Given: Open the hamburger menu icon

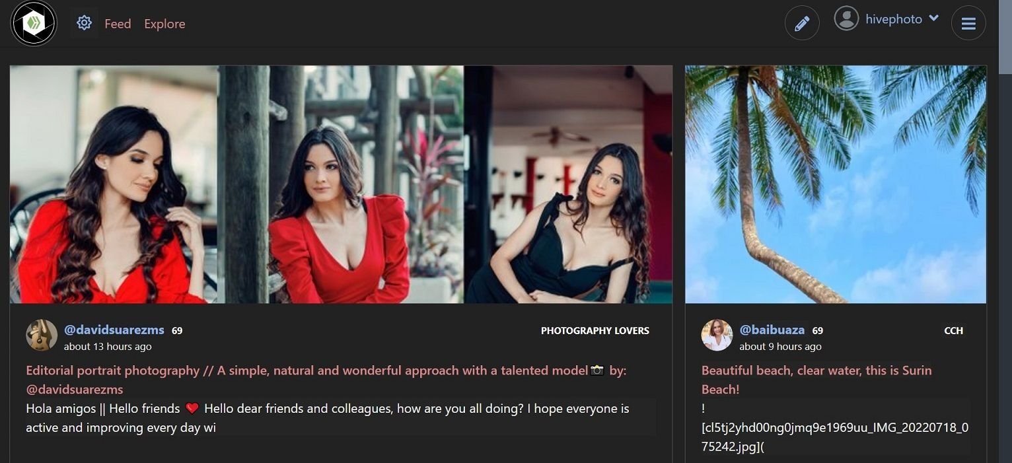Looking at the screenshot, I should 968,23.
